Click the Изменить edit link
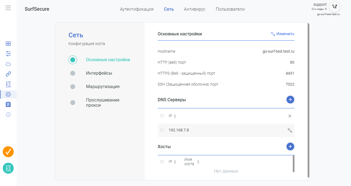Viewport: 351px width, 186px height. (282, 34)
